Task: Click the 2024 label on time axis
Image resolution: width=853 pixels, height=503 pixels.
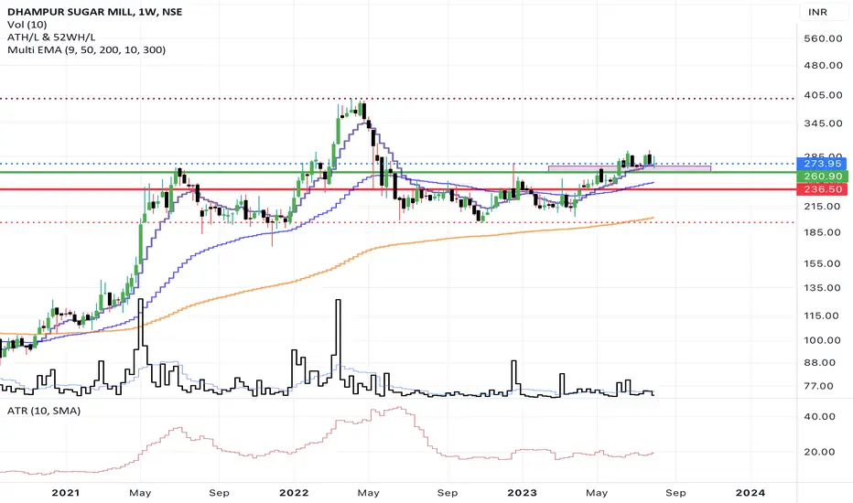Action: pyautogui.click(x=750, y=493)
